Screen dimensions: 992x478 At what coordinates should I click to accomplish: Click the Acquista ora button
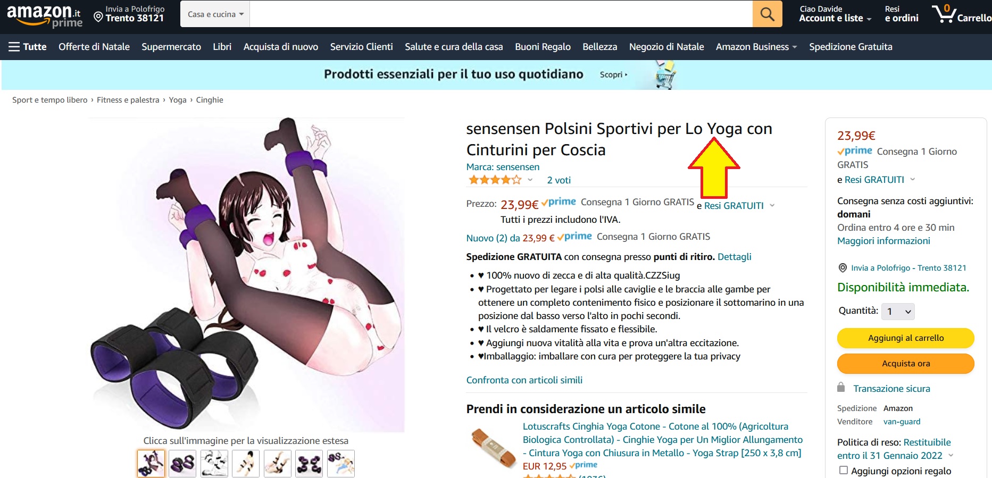point(906,364)
